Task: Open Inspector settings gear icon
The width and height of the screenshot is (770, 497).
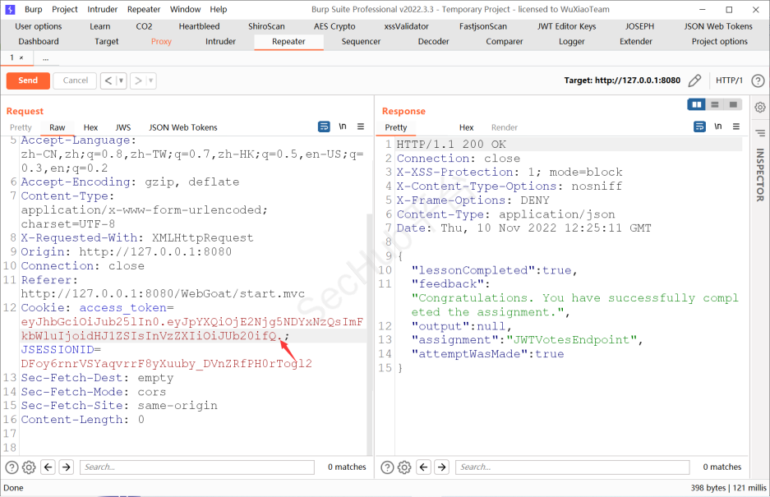Action: pyautogui.click(x=759, y=107)
